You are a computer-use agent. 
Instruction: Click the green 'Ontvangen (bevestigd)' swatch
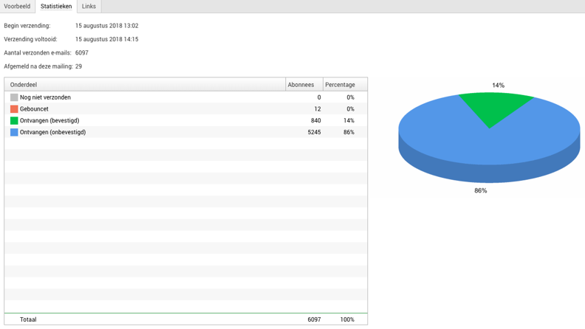[x=14, y=121]
